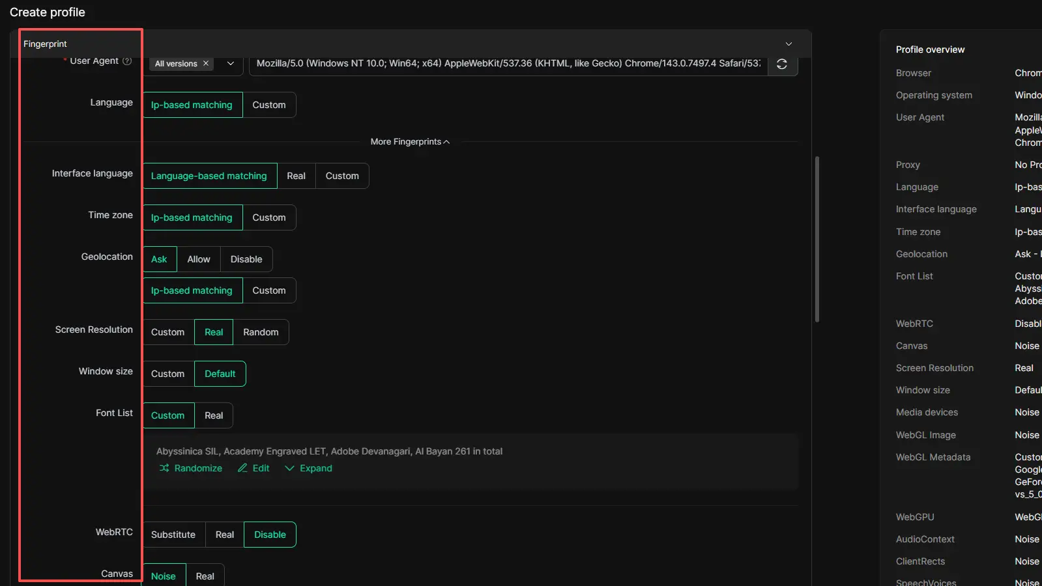The height and width of the screenshot is (586, 1042).
Task: Choose Random Screen Resolution
Action: (261, 332)
